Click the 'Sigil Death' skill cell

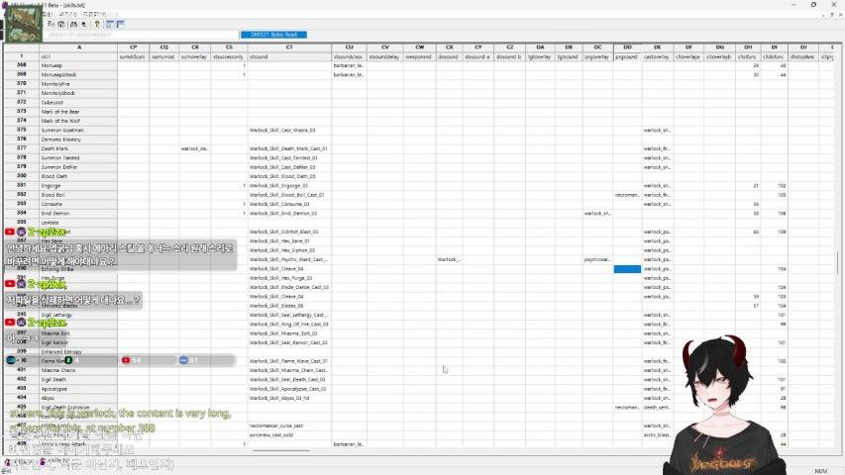[x=78, y=380]
